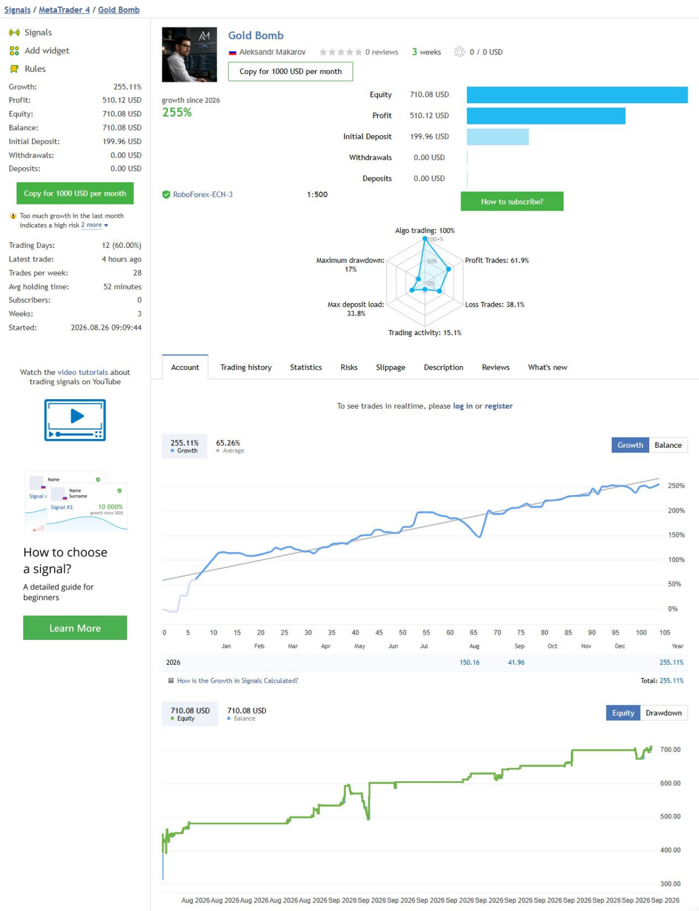The width and height of the screenshot is (699, 911).
Task: Open the What's new tab
Action: [x=547, y=368]
